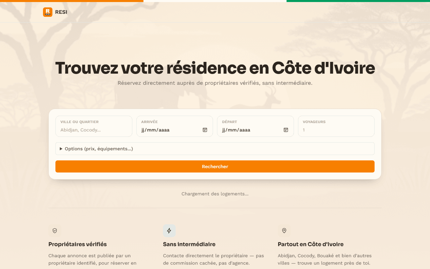Focus the Voyageurs number field
Screen dimensions: 430x269
tap(336, 126)
